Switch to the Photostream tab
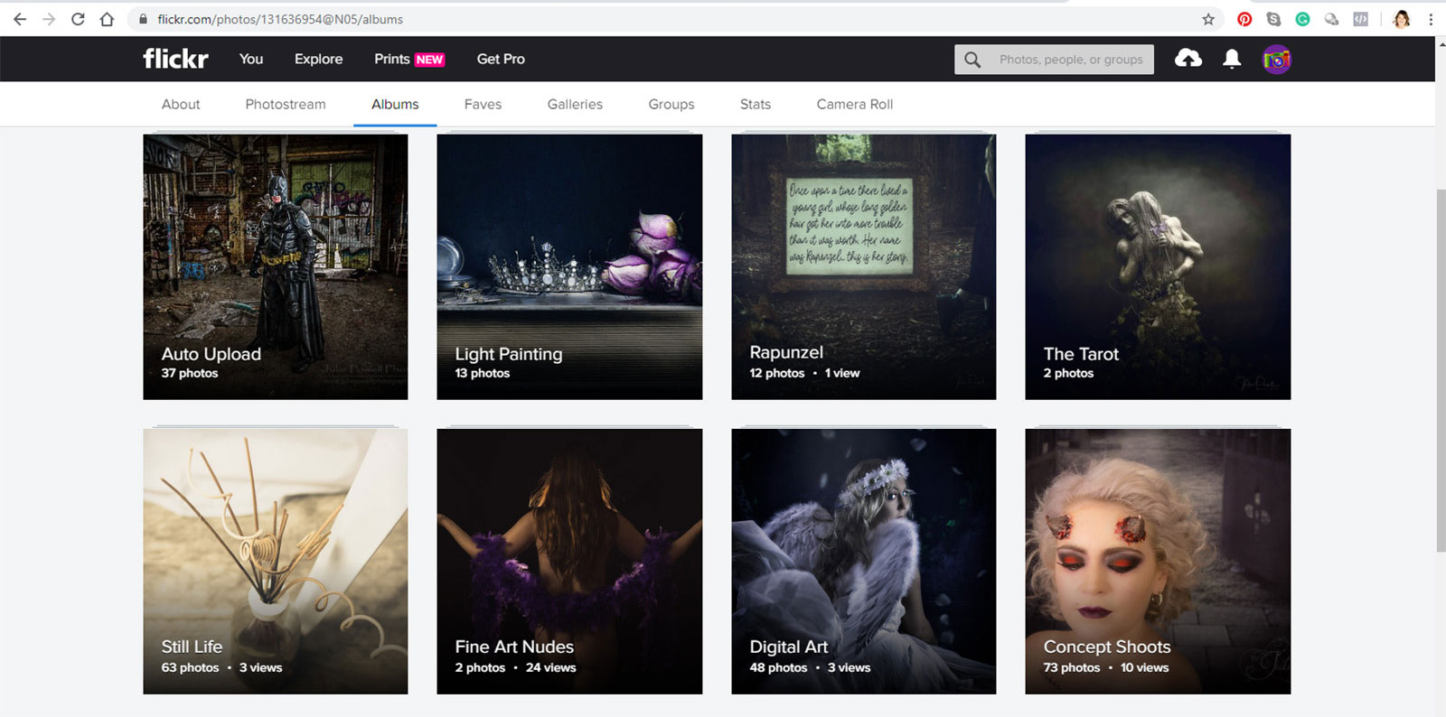 coord(286,104)
